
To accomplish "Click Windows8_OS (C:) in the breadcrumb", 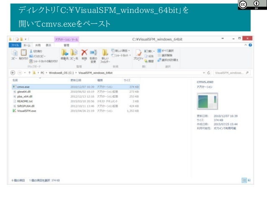I will pos(61,73).
